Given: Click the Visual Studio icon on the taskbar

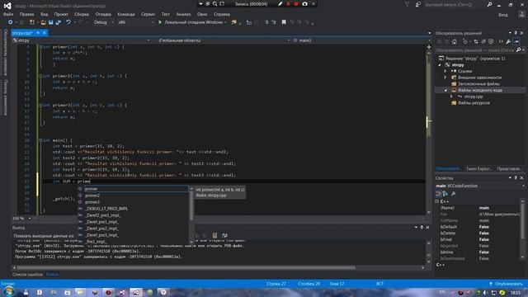Looking at the screenshot, I should (x=136, y=292).
